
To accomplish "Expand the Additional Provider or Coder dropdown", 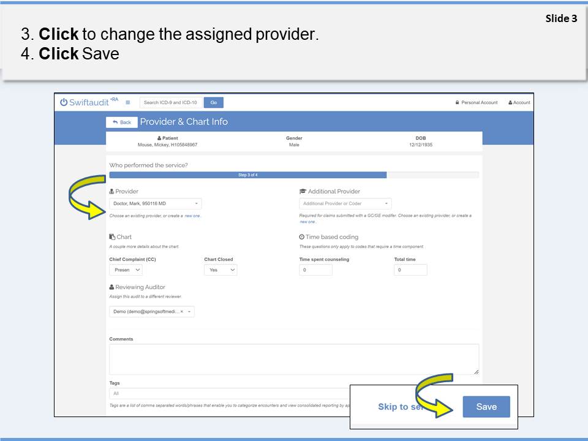I will pos(345,203).
